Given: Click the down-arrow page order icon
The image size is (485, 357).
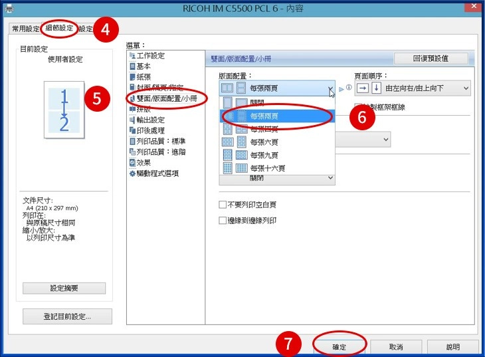Looking at the screenshot, I should click(x=376, y=88).
